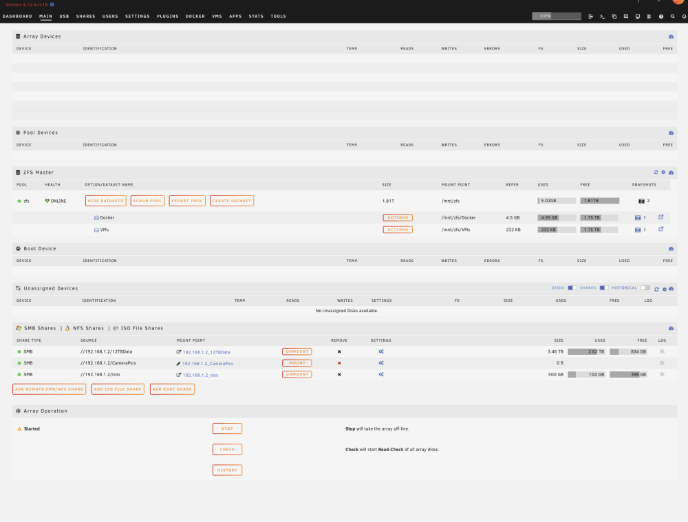Open Actions dropdown for Docker dataset
Viewport: 688px width, 522px height.
[398, 217]
